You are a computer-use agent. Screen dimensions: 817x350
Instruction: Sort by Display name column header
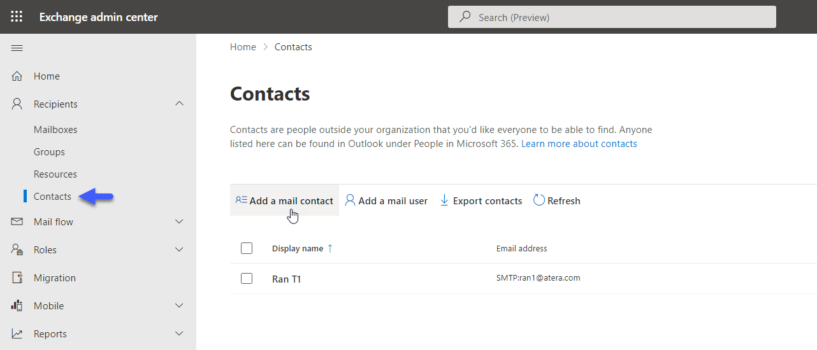298,248
